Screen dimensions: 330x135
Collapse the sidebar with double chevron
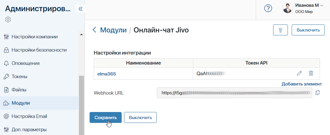point(80,9)
